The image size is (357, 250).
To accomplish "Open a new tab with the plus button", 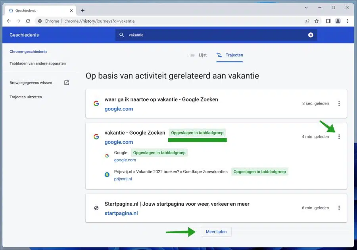I will click(83, 10).
